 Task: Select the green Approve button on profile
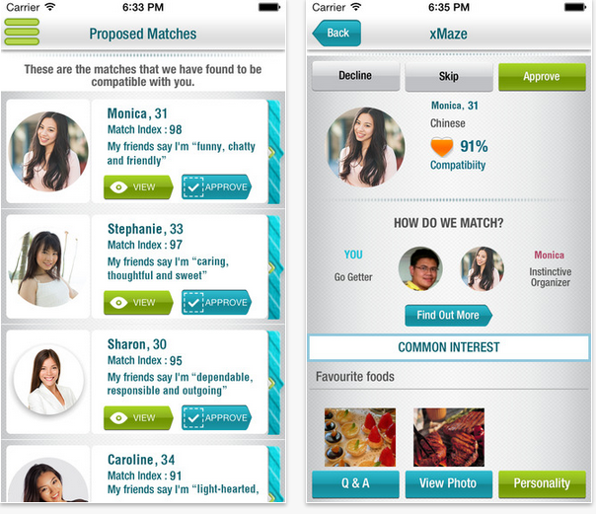pos(542,77)
